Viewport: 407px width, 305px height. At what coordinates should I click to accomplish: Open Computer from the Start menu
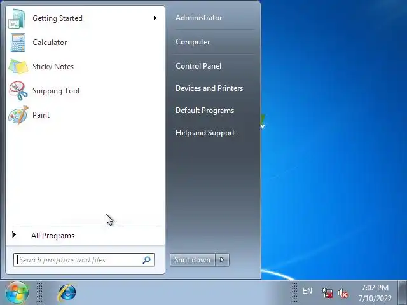[x=193, y=42]
